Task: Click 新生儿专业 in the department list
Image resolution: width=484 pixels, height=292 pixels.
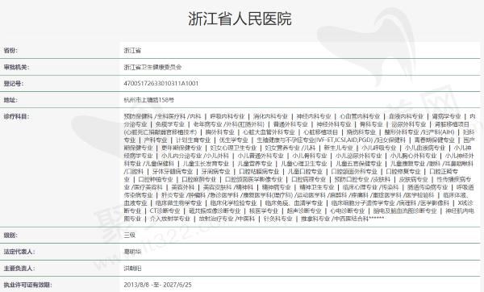Action: click(x=338, y=148)
